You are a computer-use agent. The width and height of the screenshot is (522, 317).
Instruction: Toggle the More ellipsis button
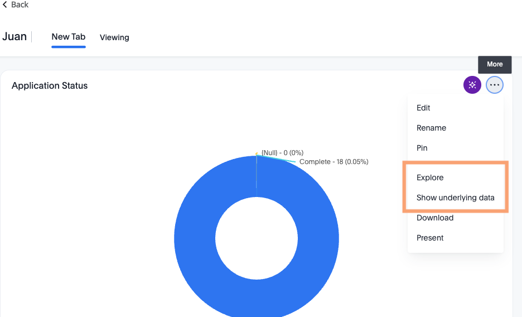point(494,85)
